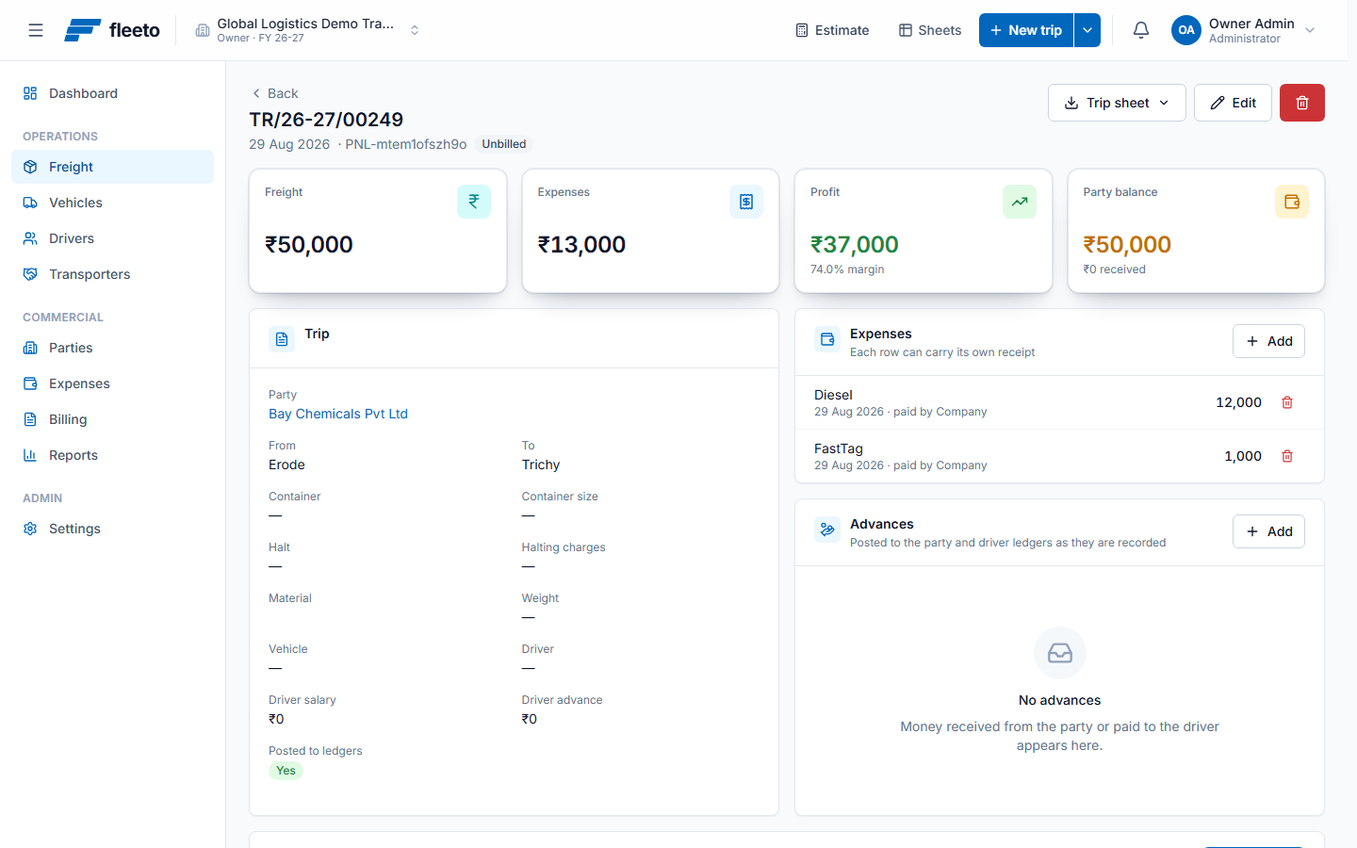
Task: Click the Expenses card receipt icon
Action: [746, 202]
